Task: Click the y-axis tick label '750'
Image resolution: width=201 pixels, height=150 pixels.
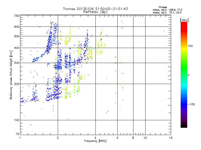Action: pos(17,16)
